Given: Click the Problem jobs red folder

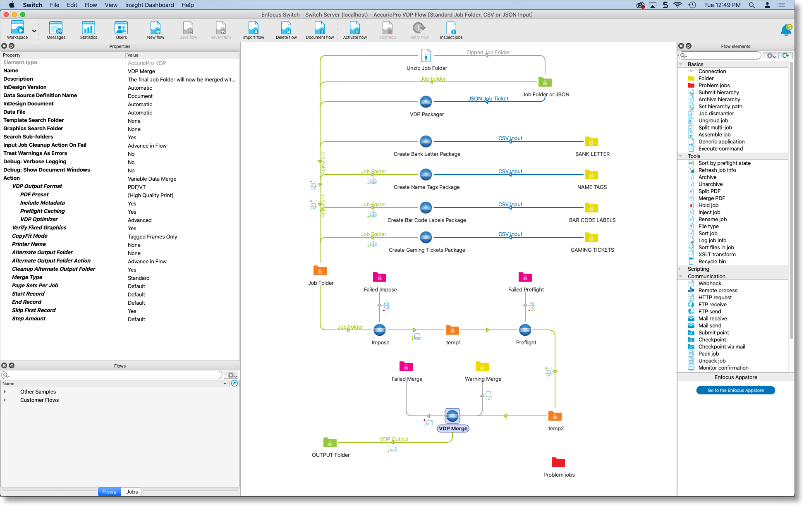Looking at the screenshot, I should click(x=558, y=462).
